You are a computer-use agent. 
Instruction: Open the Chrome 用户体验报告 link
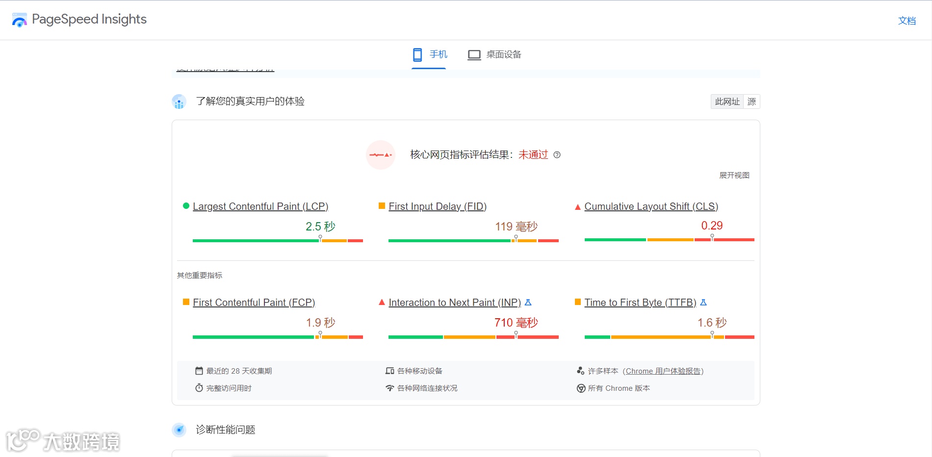[x=663, y=371]
